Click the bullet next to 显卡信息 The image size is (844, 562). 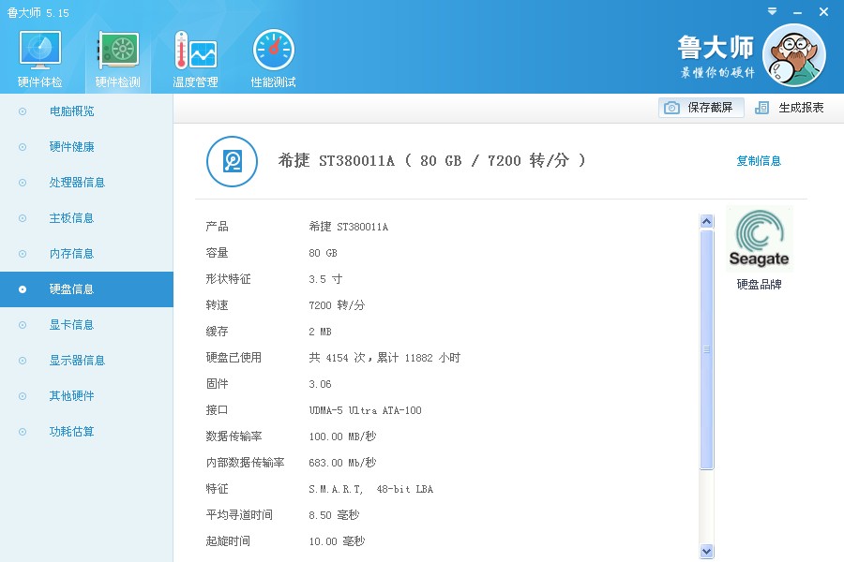23,325
